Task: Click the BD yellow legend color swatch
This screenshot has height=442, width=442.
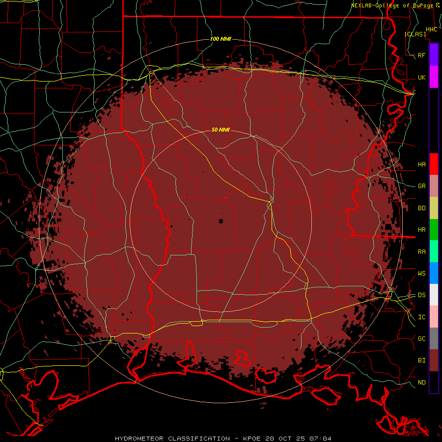Action: click(434, 208)
